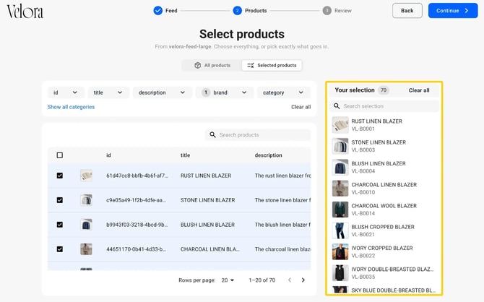
Task: Click the id cell c9e05a49-1f2b-4dfe-aa
Action: [x=136, y=200]
